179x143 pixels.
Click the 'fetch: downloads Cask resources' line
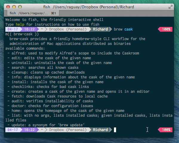58,96
